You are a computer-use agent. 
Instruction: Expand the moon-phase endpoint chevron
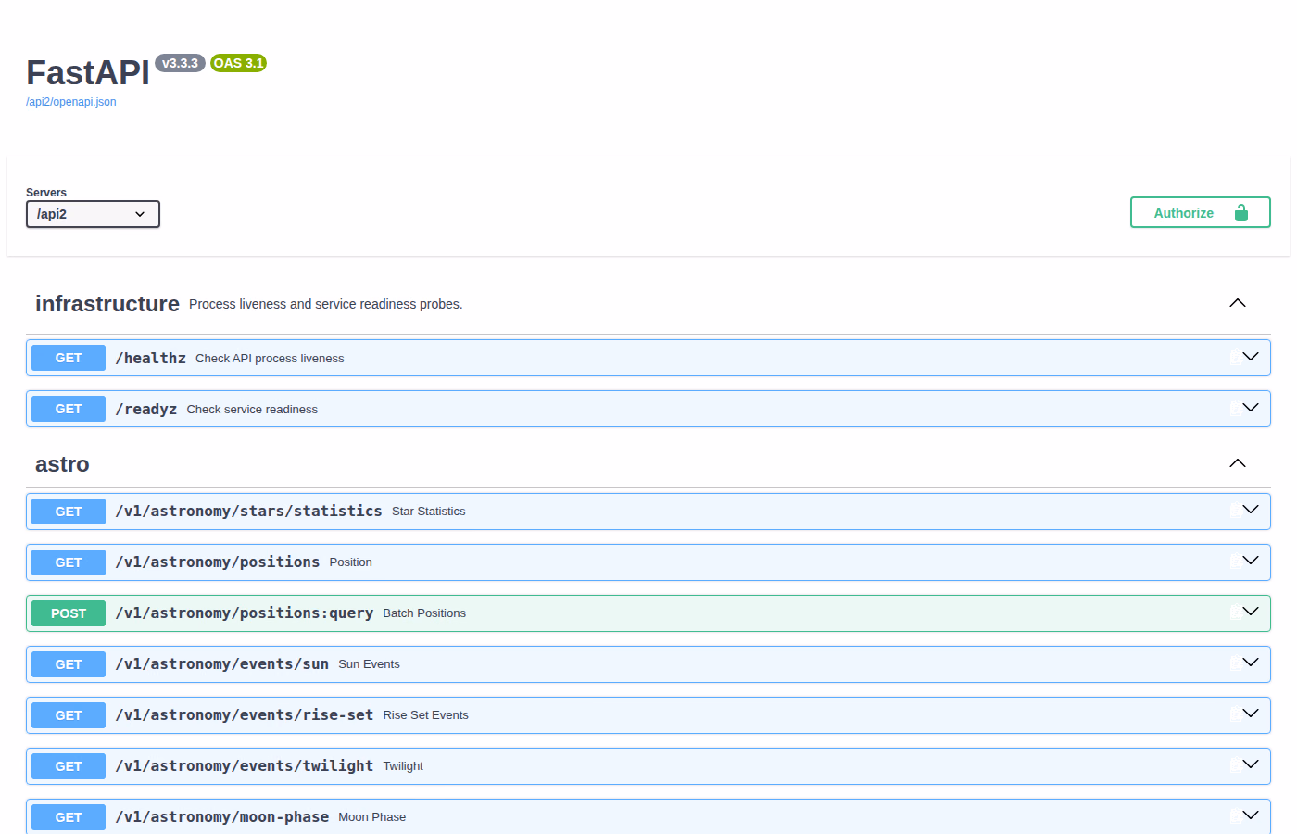pyautogui.click(x=1251, y=815)
